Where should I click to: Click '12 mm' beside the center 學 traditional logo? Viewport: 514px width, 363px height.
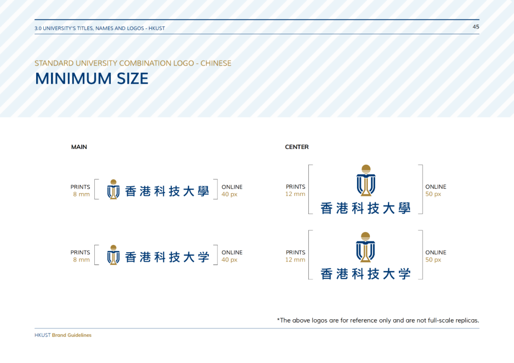295,194
